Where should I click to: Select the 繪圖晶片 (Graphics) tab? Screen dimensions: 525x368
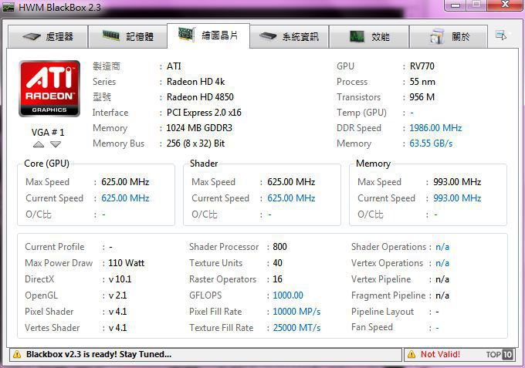[208, 35]
